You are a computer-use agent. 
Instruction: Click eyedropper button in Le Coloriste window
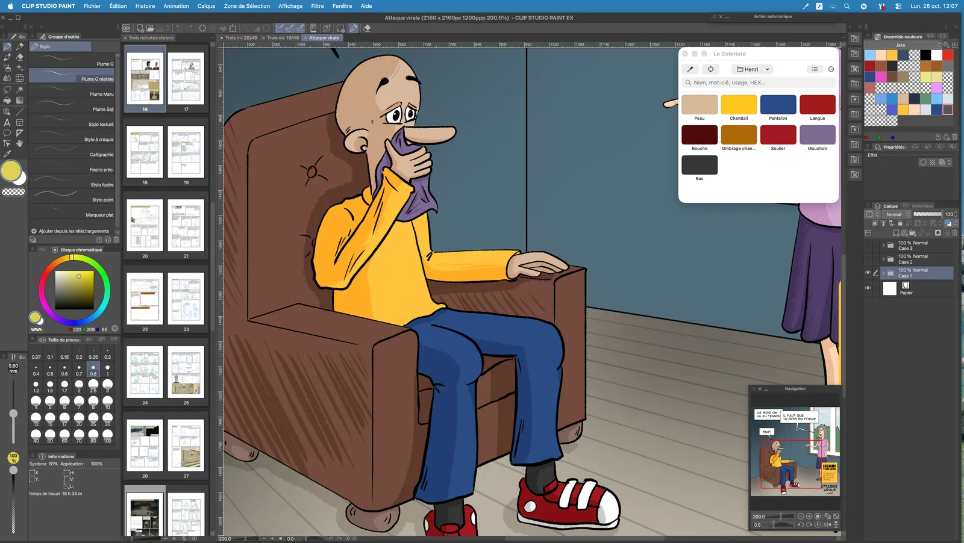click(x=690, y=69)
